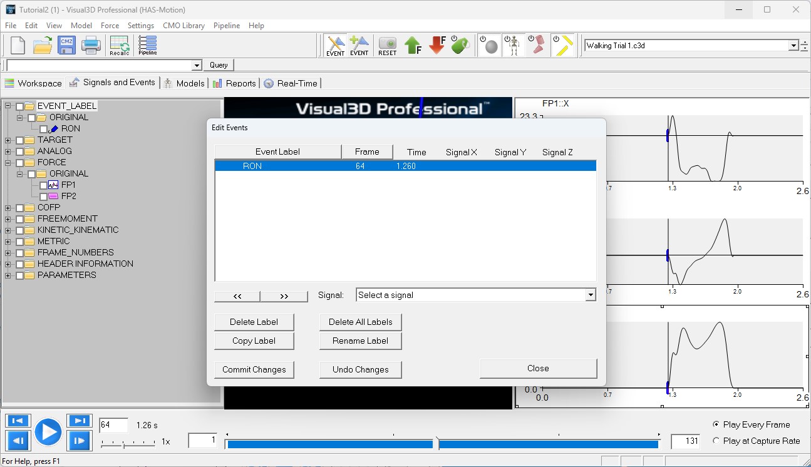Image resolution: width=811 pixels, height=467 pixels.
Task: Click Commit Changes button
Action: coord(254,369)
